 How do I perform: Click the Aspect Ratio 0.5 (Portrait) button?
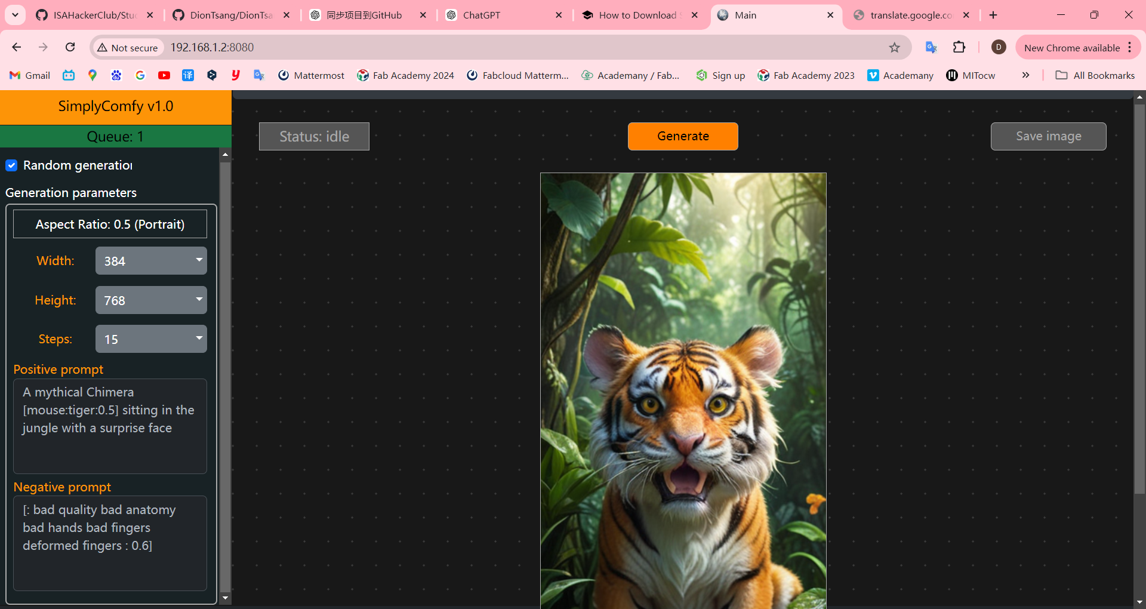pos(110,224)
